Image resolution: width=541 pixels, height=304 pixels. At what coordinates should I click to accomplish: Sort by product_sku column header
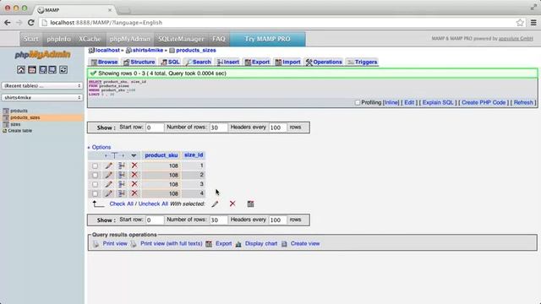(x=161, y=155)
